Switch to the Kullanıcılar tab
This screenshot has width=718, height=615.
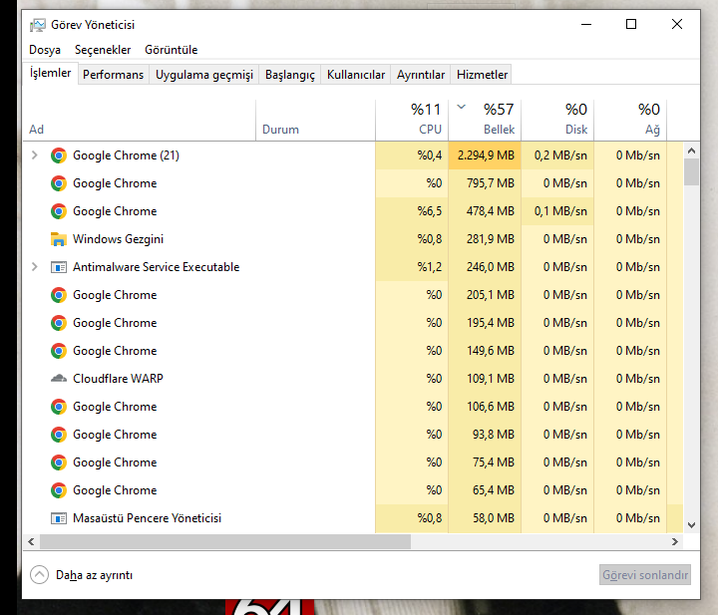pos(356,75)
